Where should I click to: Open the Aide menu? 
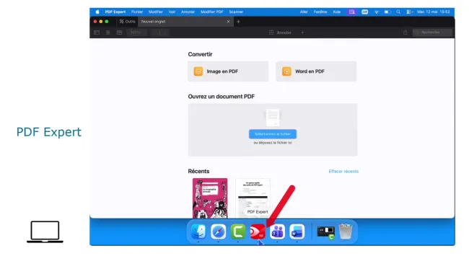(337, 12)
